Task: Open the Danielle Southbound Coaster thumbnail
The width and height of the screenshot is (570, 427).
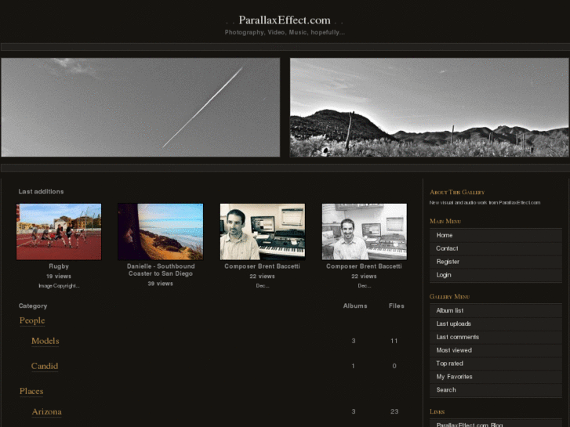Action: 160,231
